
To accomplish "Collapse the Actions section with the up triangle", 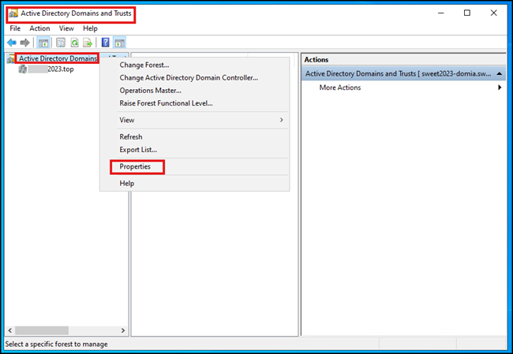I will click(500, 74).
